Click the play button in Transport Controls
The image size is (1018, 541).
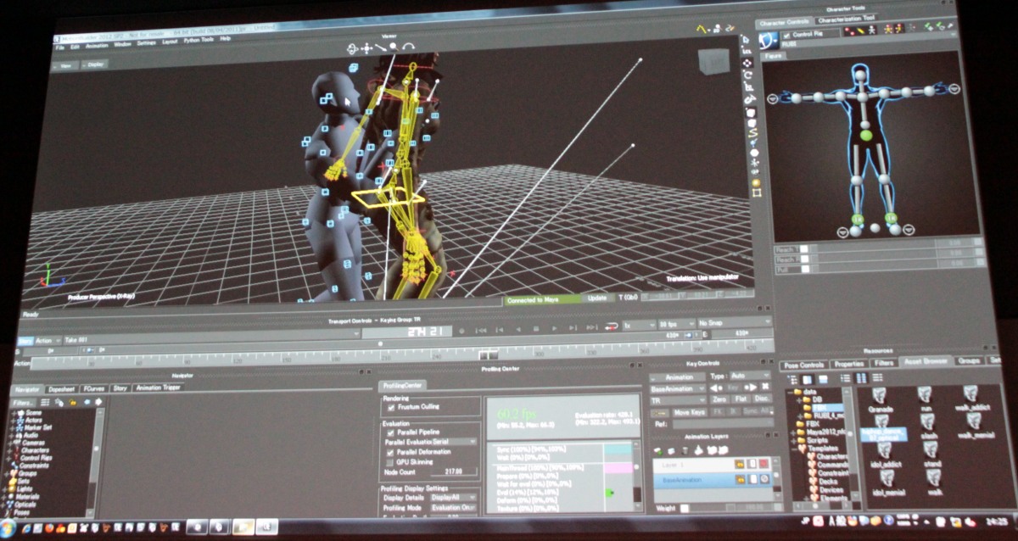coord(554,329)
